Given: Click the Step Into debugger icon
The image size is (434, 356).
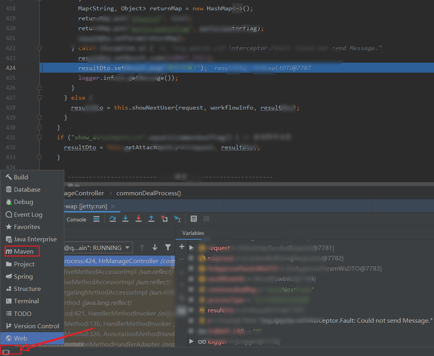Looking at the screenshot, I should pos(125,219).
